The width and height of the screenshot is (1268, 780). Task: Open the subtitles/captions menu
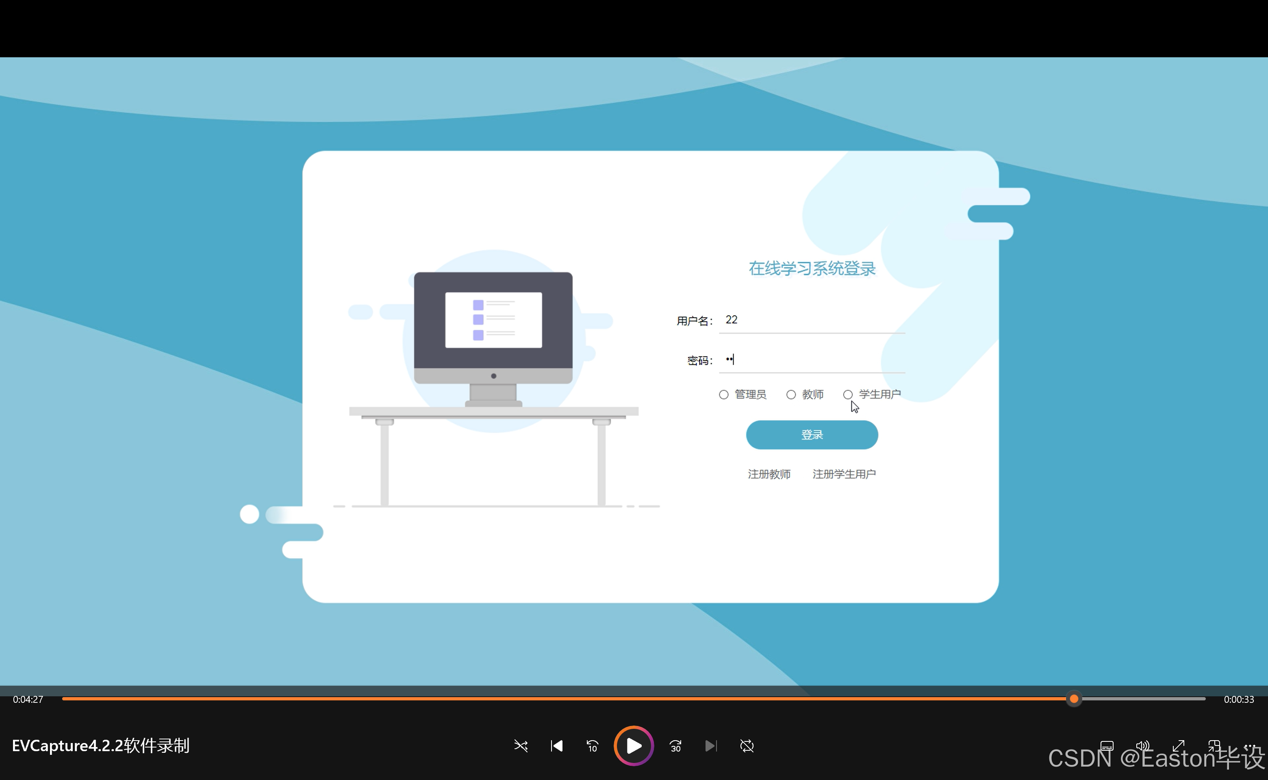click(x=1107, y=746)
